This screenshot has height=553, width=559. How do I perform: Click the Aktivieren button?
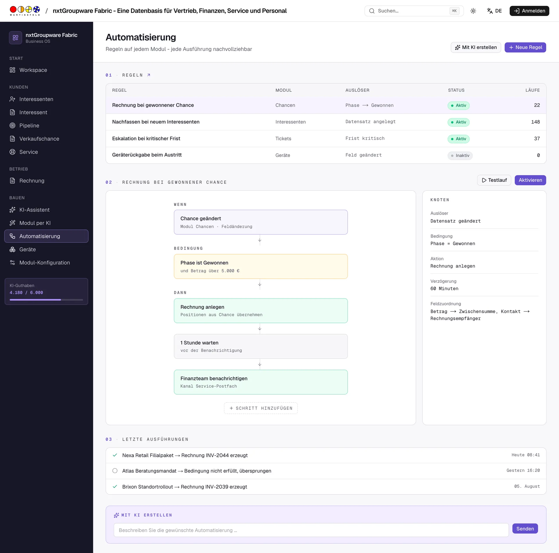530,180
